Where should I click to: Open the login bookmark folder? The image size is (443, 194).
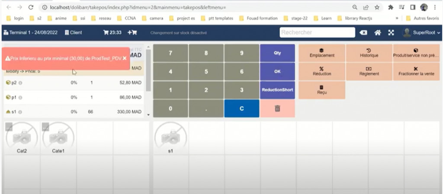(15, 18)
